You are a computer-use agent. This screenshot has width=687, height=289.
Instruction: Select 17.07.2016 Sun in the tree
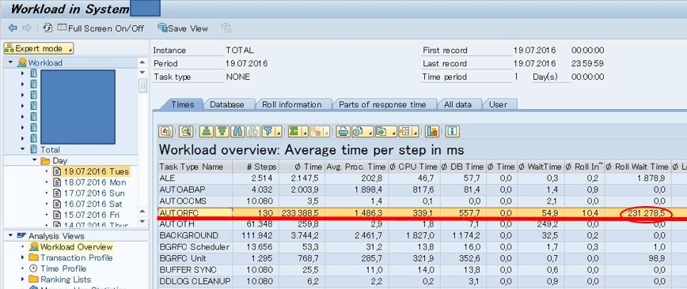pos(89,193)
